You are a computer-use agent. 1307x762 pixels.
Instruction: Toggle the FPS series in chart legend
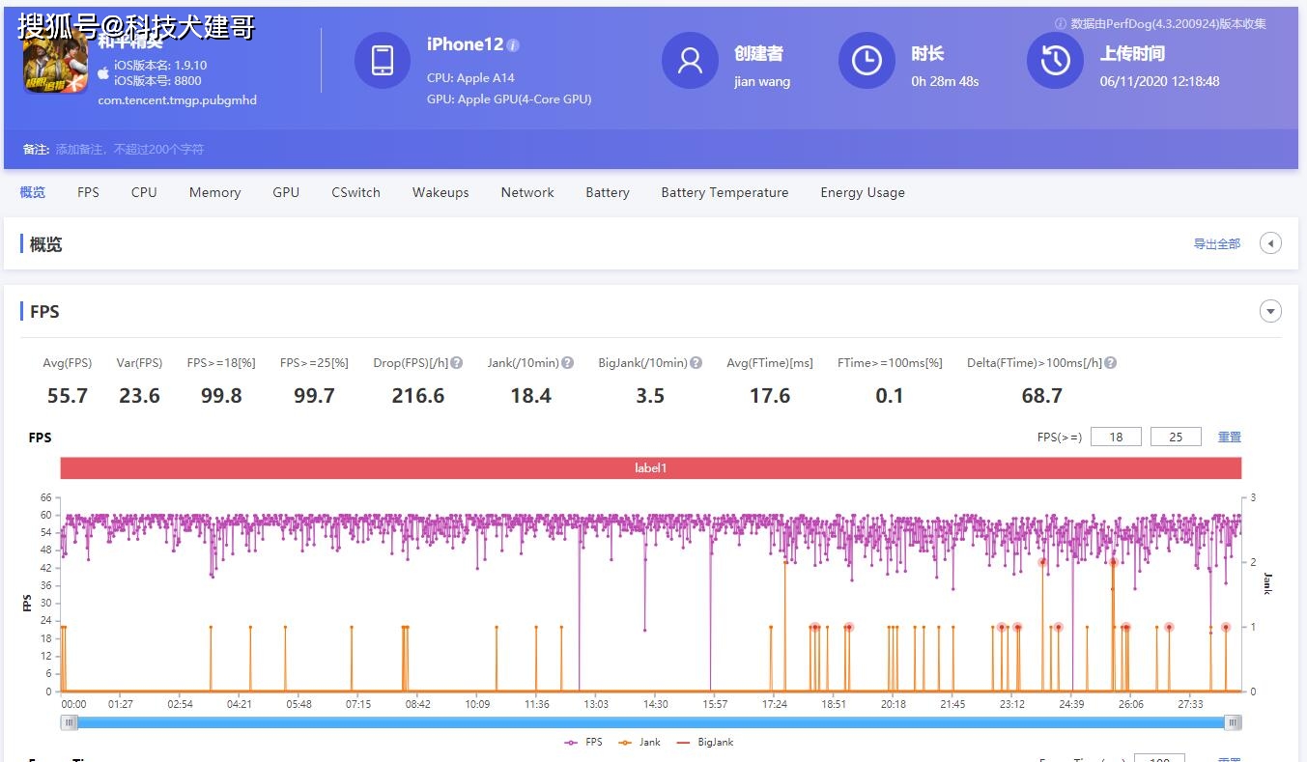[x=583, y=742]
